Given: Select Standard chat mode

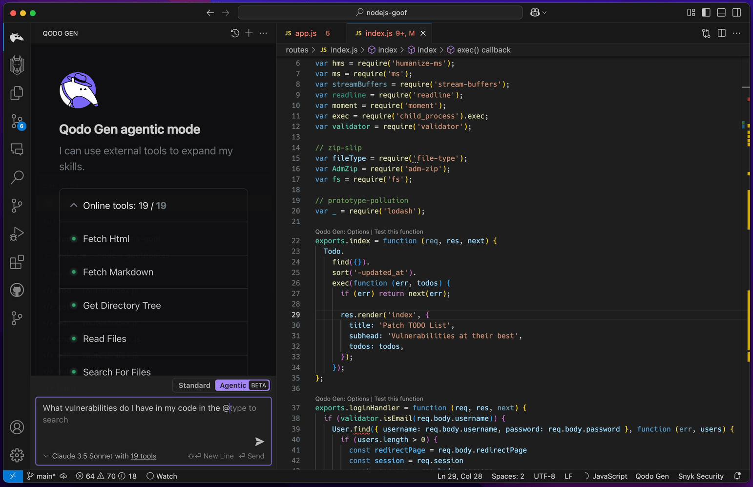Looking at the screenshot, I should 194,385.
